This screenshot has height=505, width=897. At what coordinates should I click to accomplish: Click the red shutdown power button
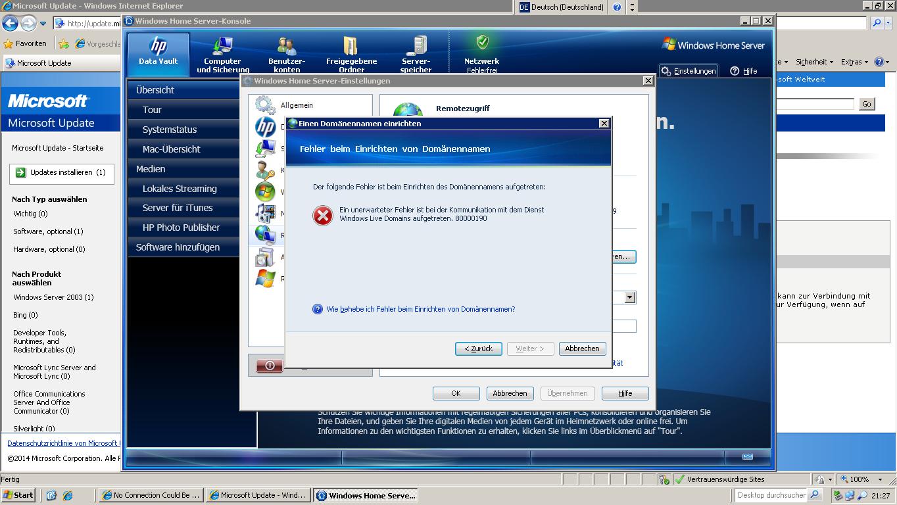(x=270, y=366)
